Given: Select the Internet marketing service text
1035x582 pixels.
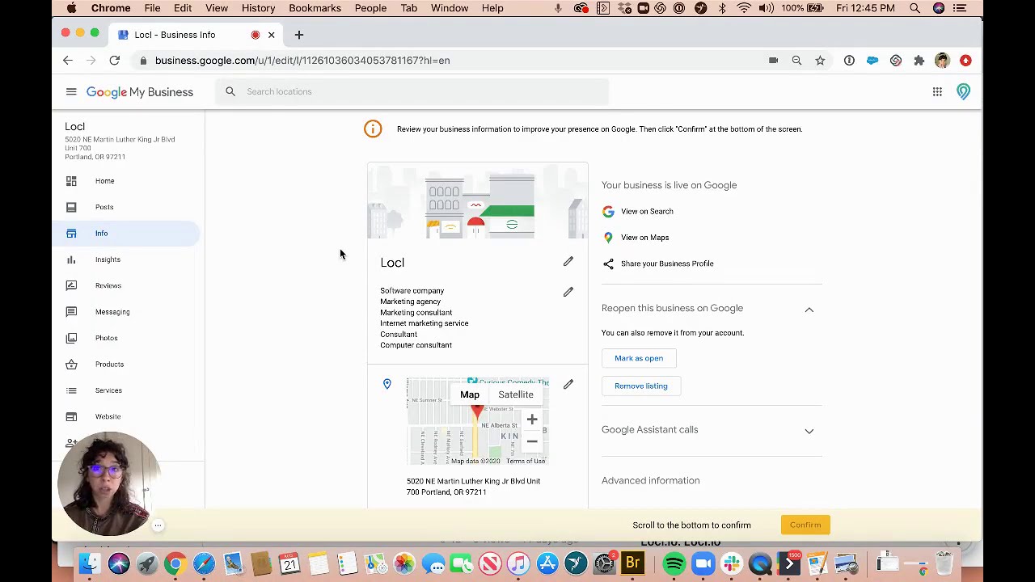Looking at the screenshot, I should pyautogui.click(x=425, y=323).
